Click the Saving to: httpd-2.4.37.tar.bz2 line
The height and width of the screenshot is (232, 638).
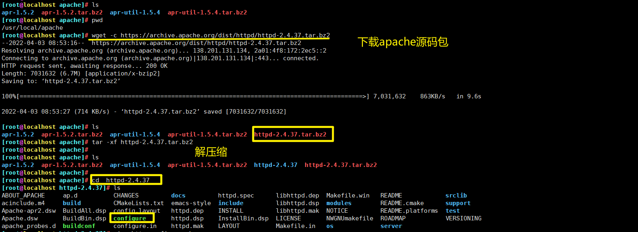(61, 81)
